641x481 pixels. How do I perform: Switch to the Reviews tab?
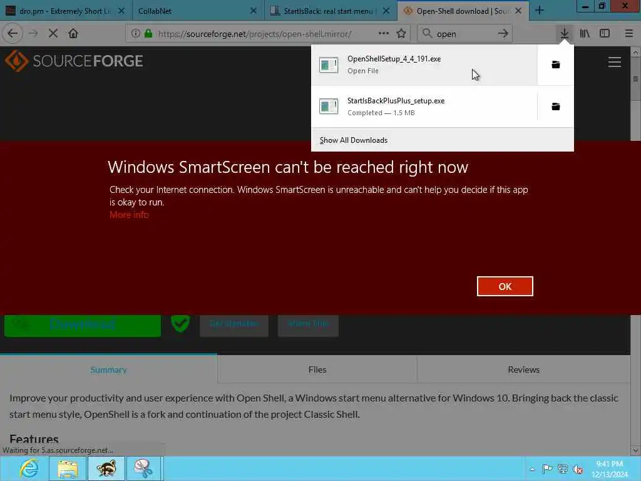coord(524,370)
